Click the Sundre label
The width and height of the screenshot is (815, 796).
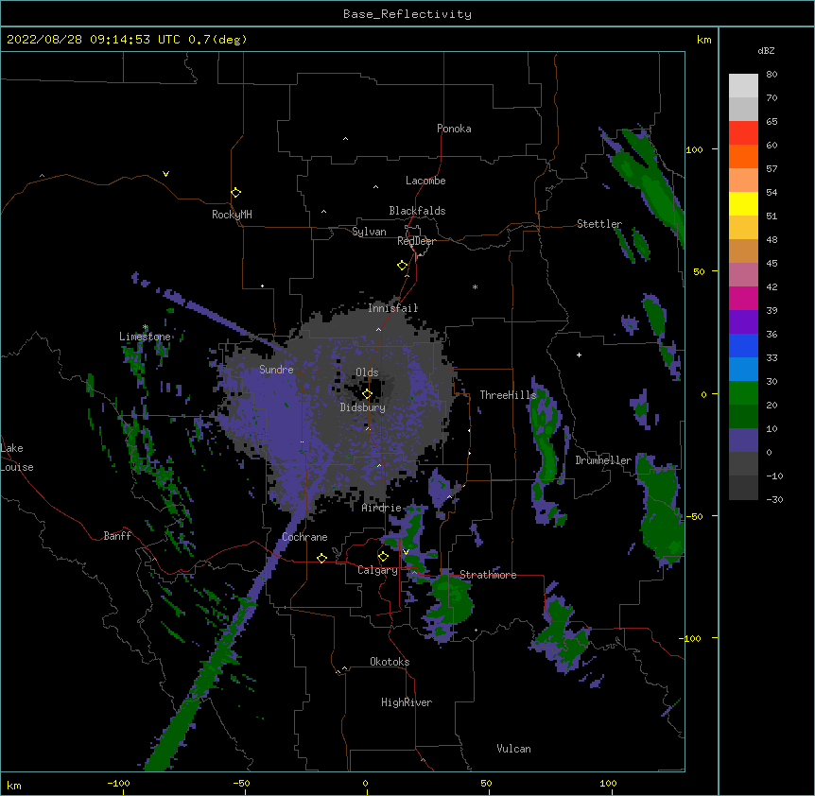pyautogui.click(x=276, y=370)
